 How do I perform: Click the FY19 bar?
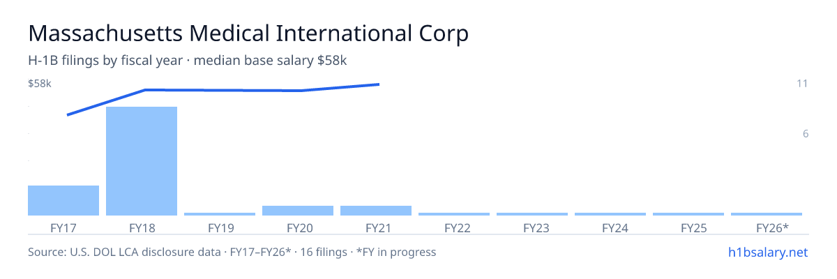pos(220,214)
